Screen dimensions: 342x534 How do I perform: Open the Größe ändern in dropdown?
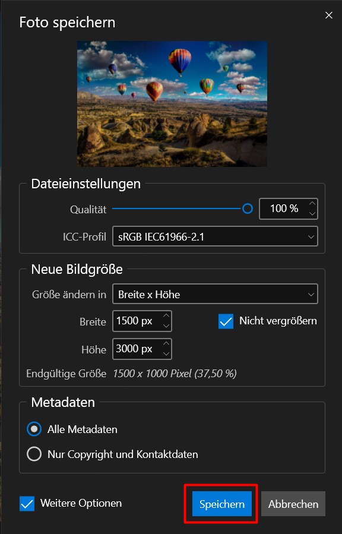pos(215,294)
